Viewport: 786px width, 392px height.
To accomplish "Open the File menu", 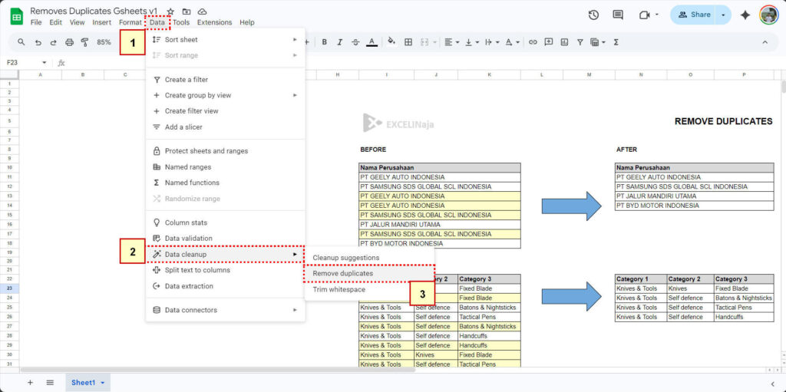I will (x=36, y=22).
